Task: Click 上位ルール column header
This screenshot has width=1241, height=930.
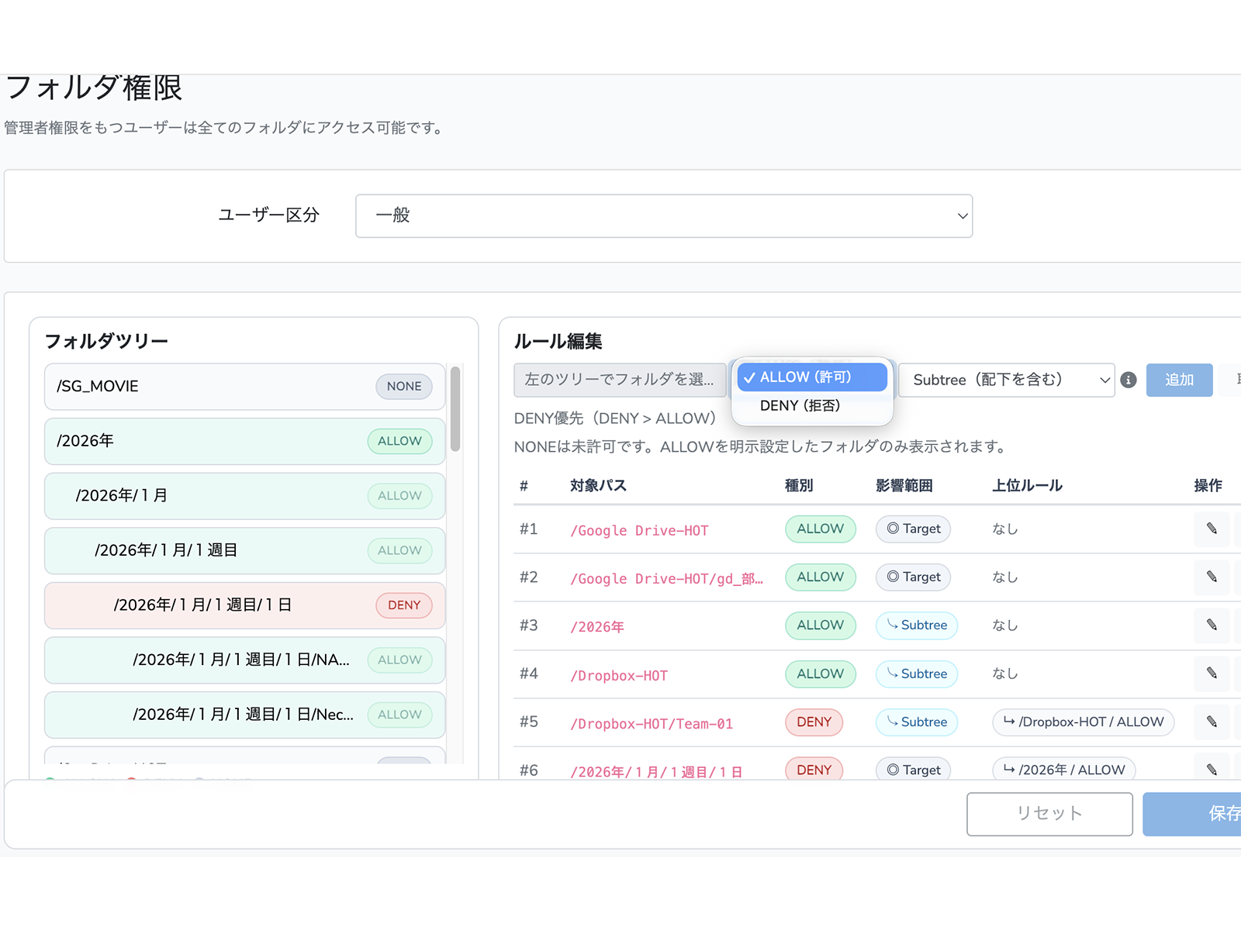Action: click(x=1027, y=485)
